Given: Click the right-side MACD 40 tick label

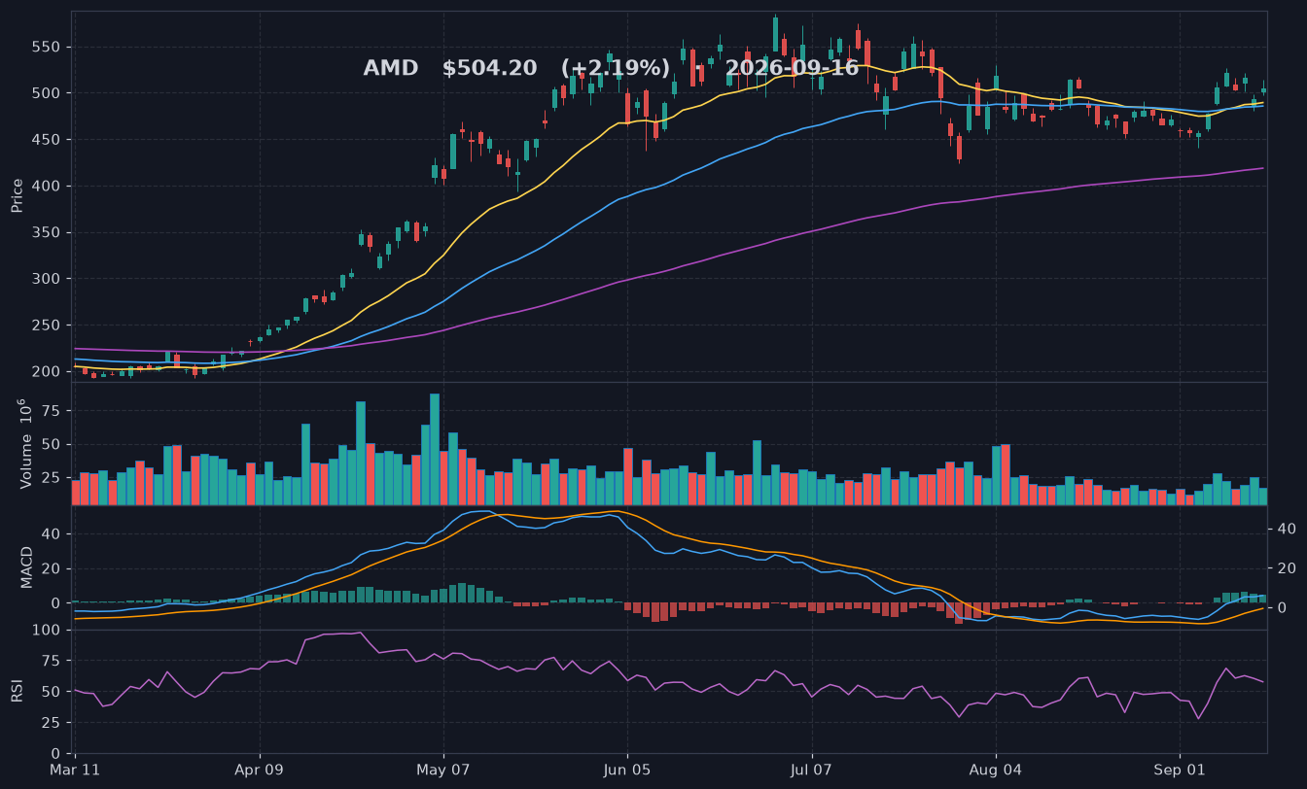Looking at the screenshot, I should [x=1286, y=530].
